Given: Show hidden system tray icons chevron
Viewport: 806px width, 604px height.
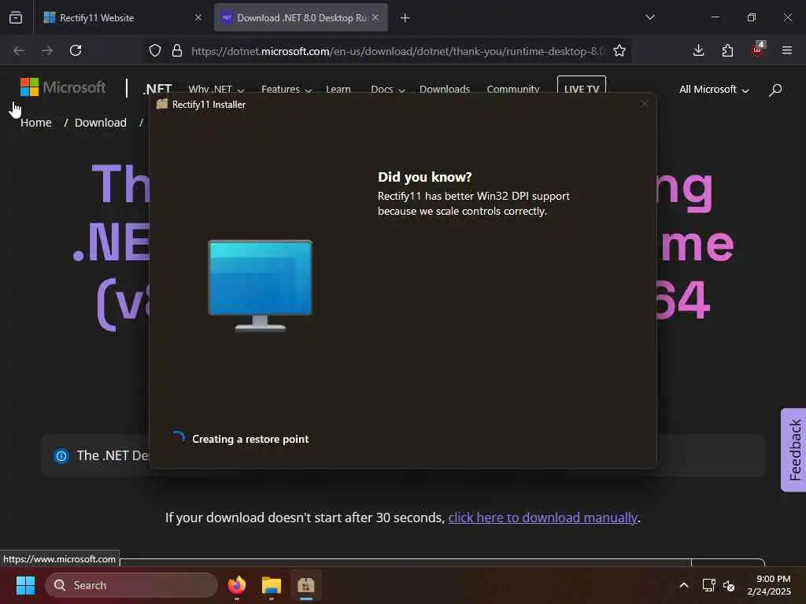Looking at the screenshot, I should click(x=684, y=585).
